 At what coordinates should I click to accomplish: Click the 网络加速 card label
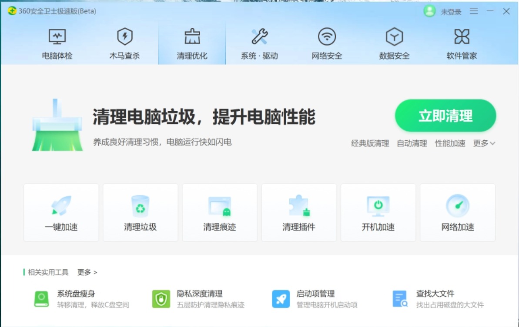tap(458, 227)
